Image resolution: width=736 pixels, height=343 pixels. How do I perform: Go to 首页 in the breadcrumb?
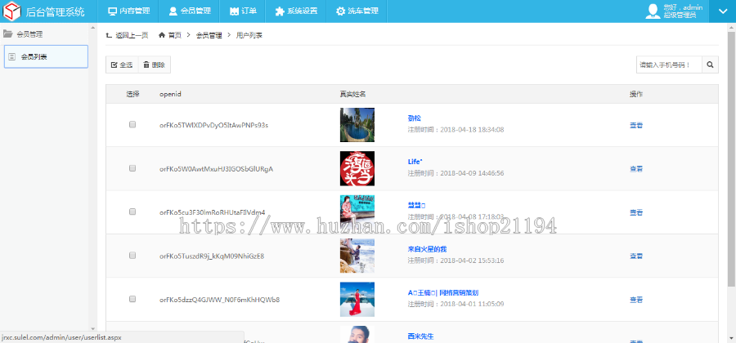[x=170, y=35]
